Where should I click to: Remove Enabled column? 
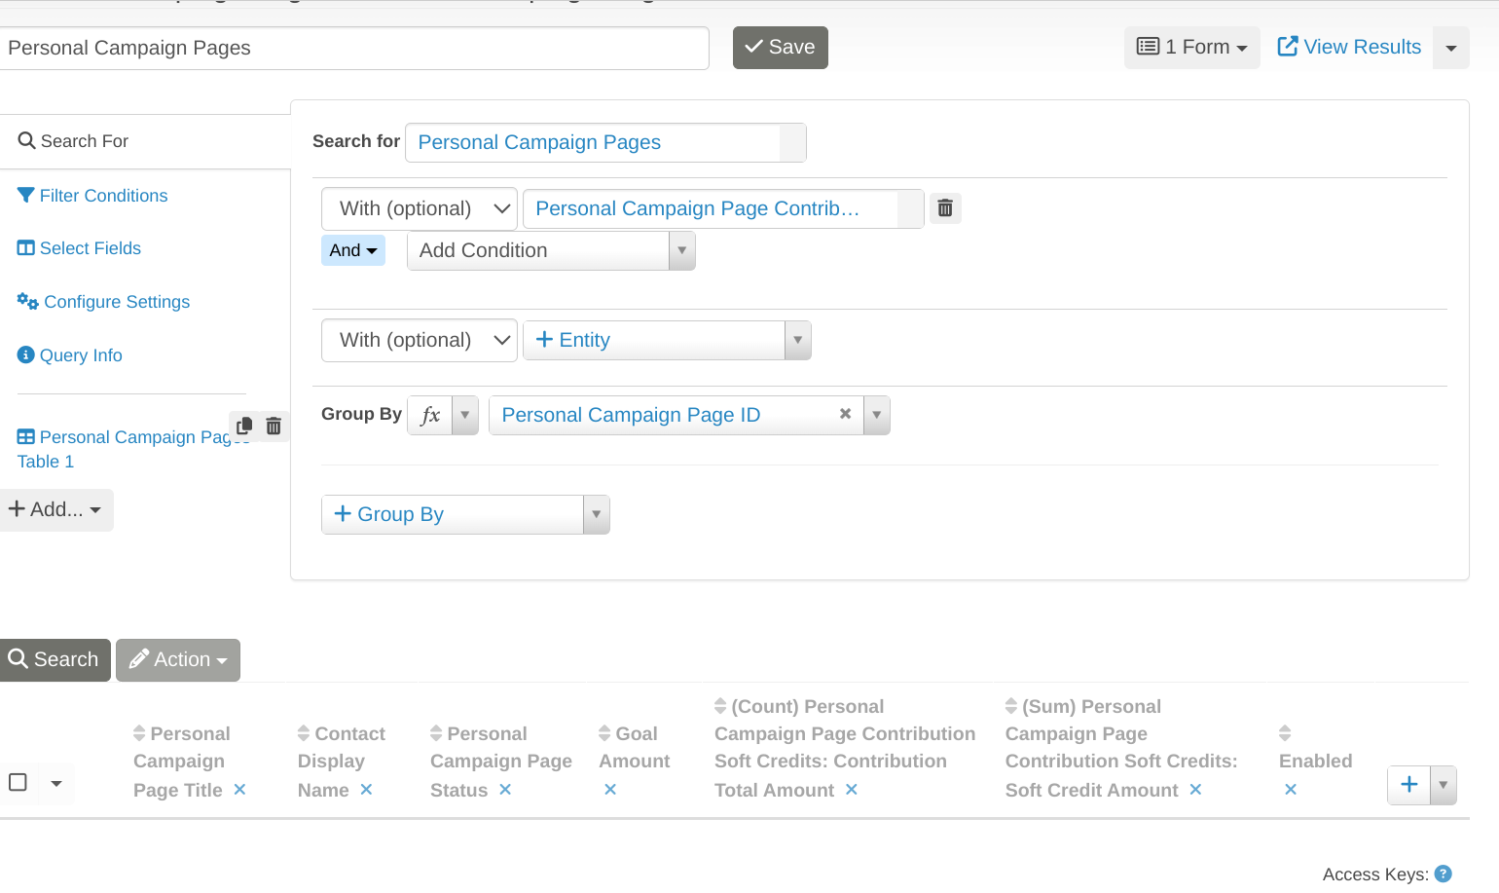coord(1291,790)
